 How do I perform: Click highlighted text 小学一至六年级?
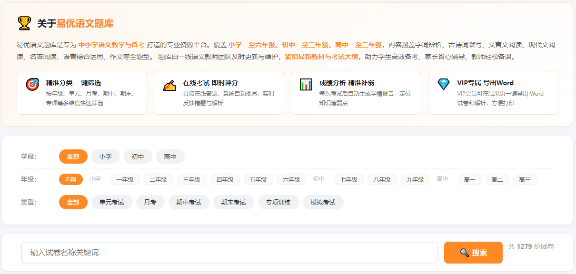(x=252, y=45)
